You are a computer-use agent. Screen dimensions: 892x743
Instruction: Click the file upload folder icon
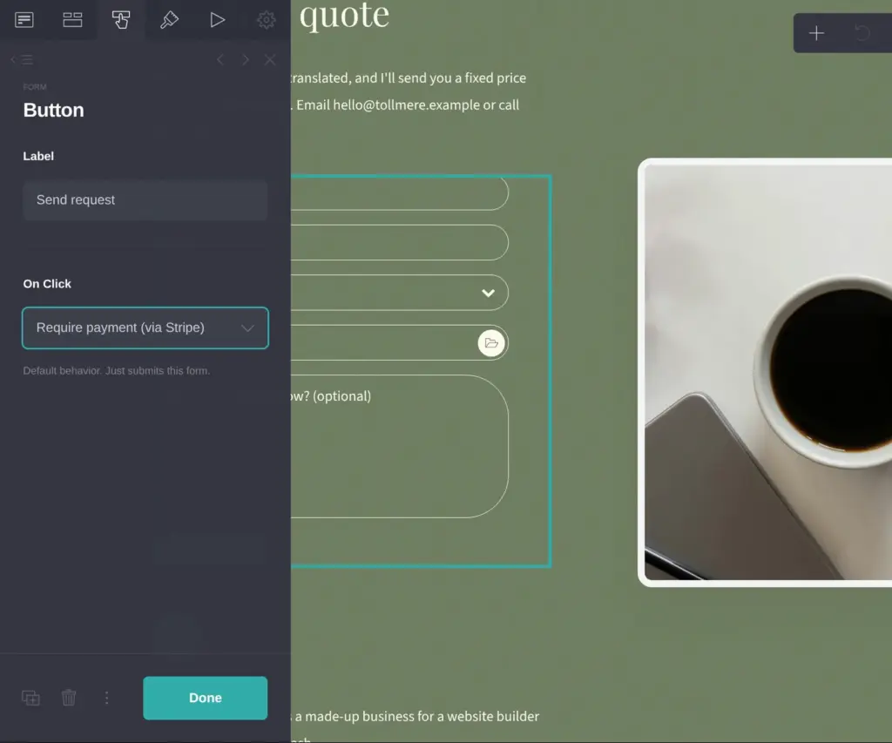coord(491,343)
